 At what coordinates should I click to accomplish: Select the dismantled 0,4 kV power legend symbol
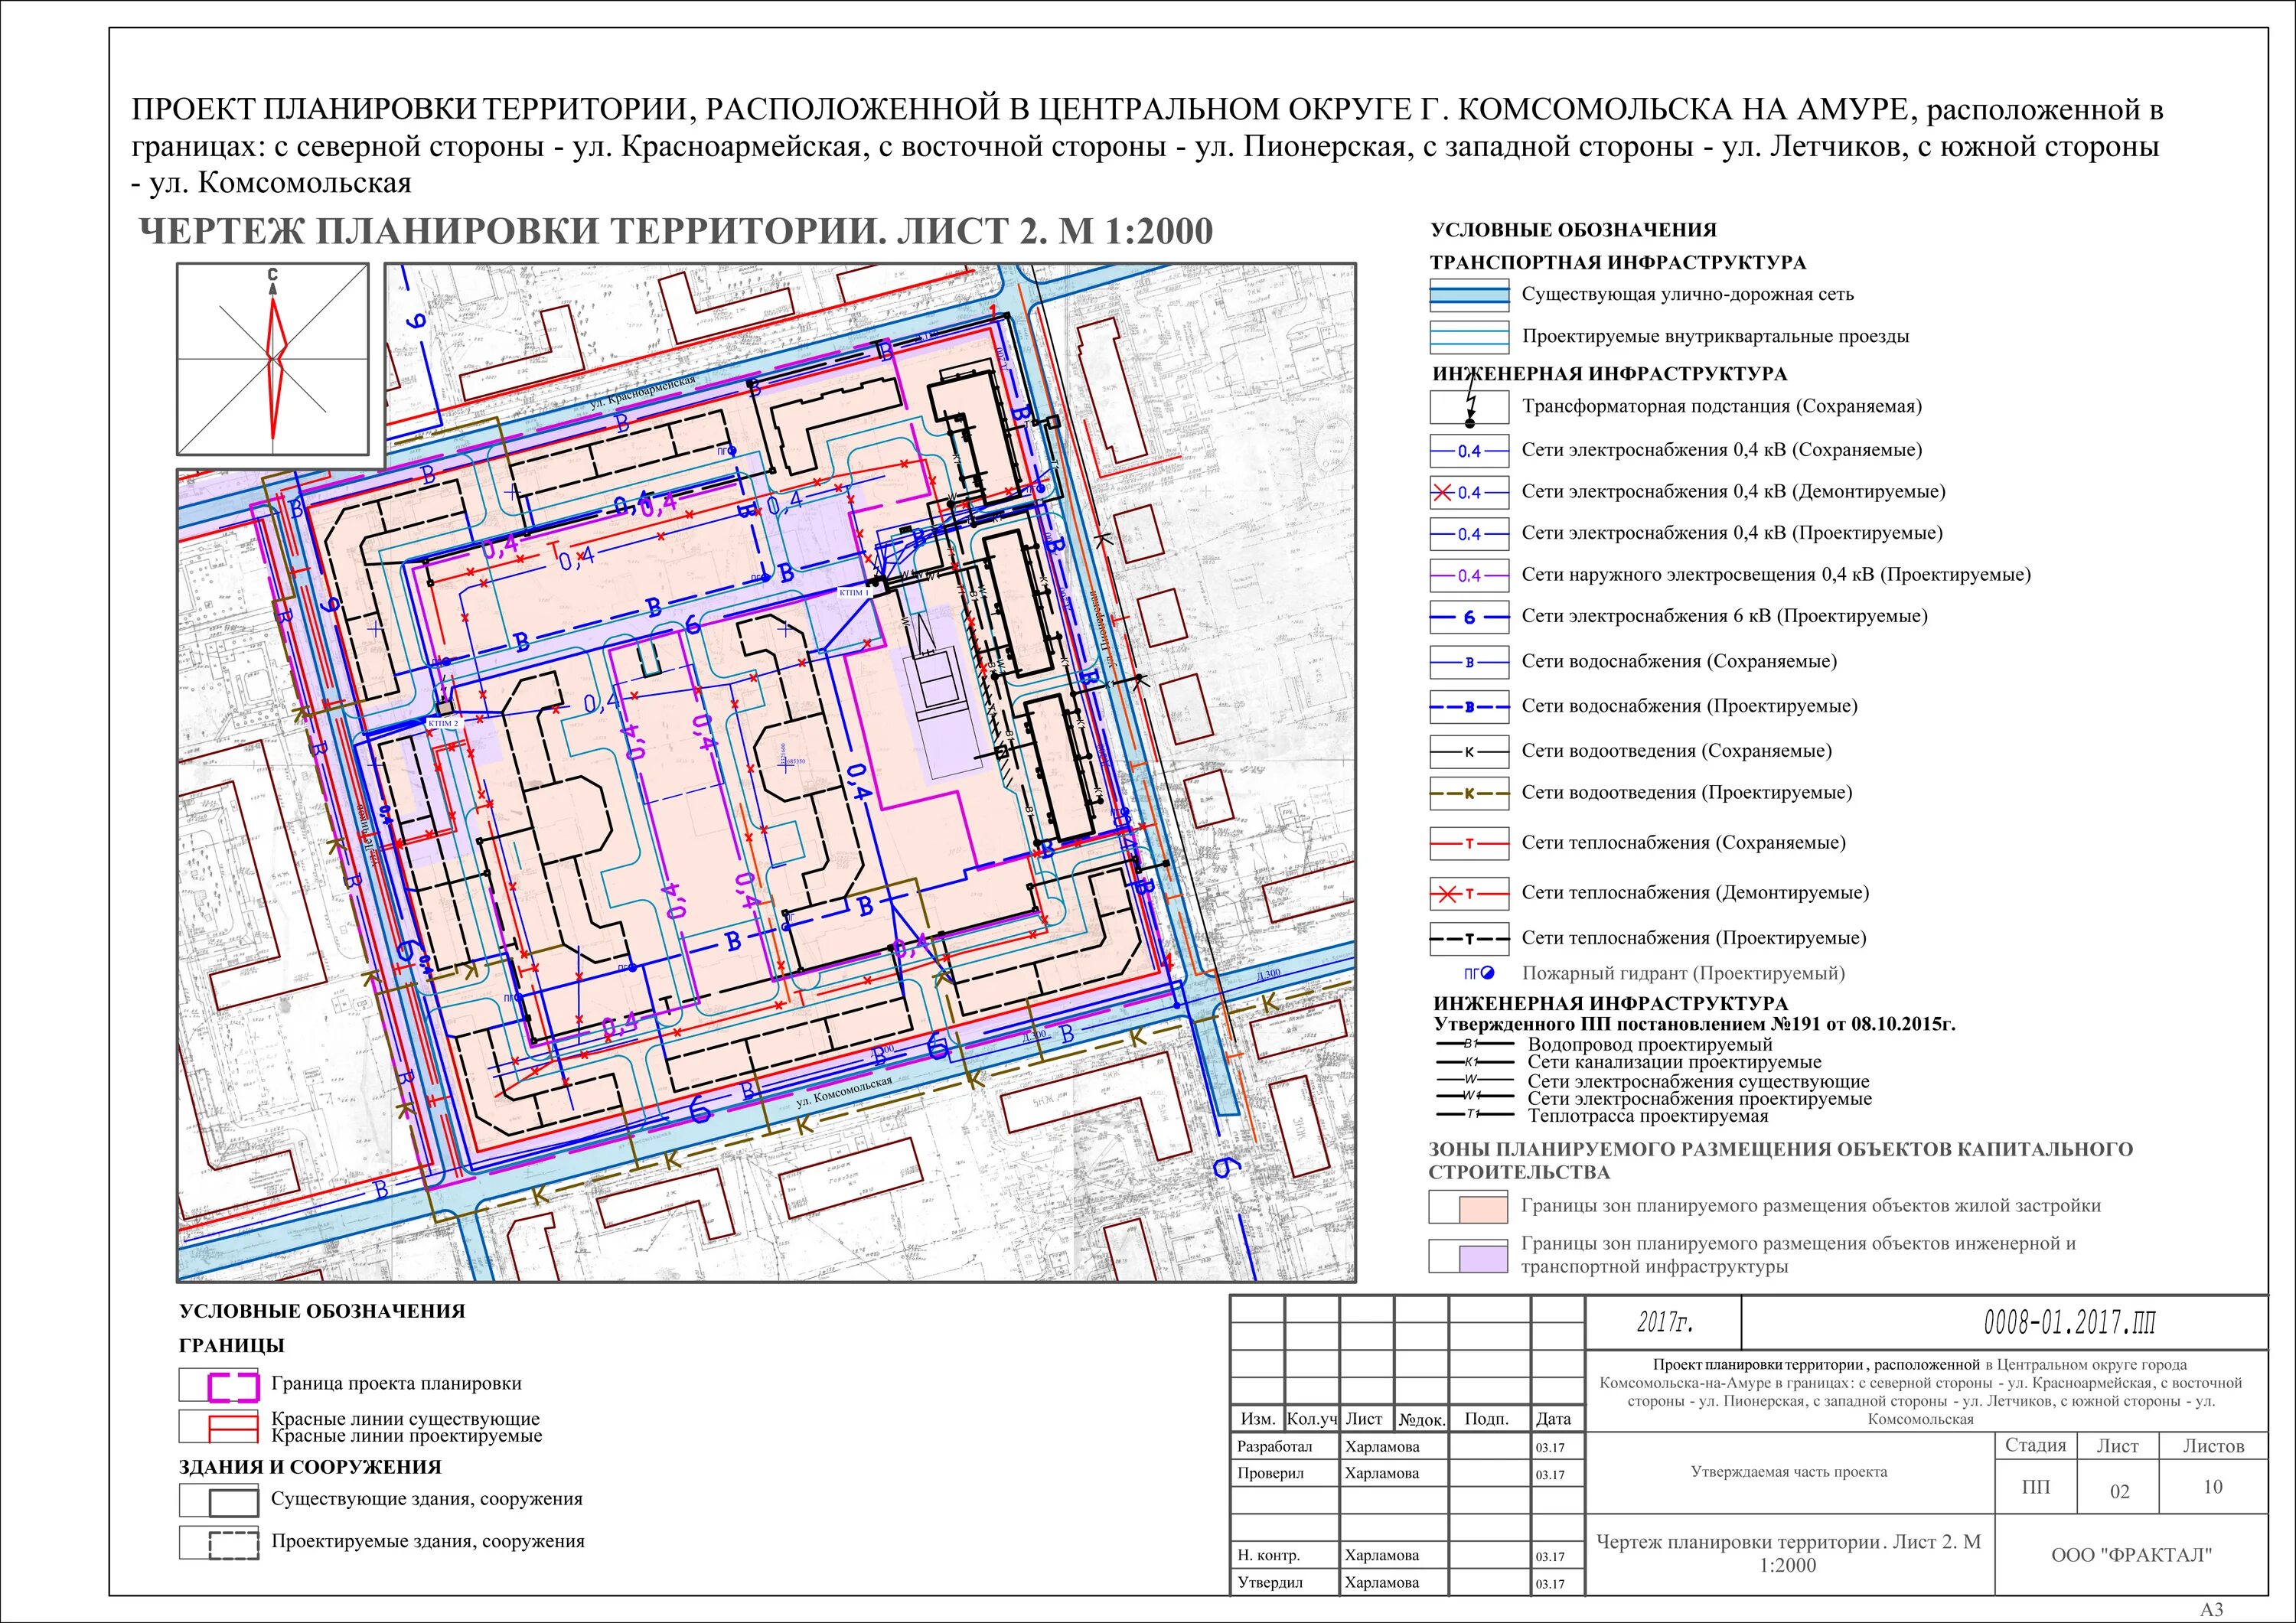click(x=1469, y=492)
